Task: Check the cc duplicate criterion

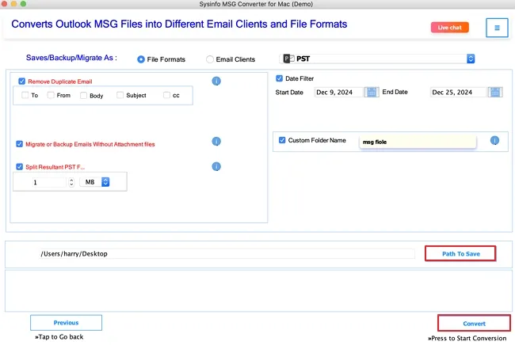Action: (x=166, y=95)
